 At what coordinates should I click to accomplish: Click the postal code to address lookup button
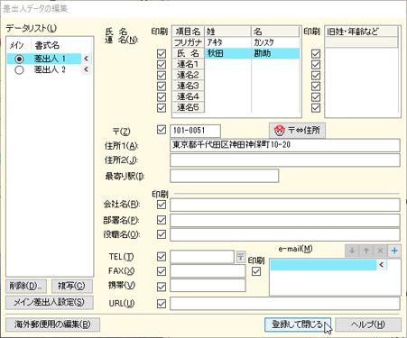pos(297,131)
